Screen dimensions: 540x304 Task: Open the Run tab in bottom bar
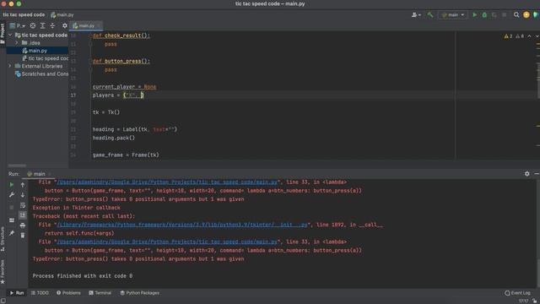17,293
